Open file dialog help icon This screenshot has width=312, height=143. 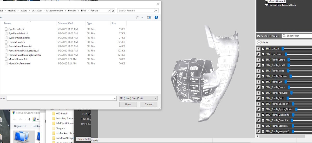coord(156,17)
